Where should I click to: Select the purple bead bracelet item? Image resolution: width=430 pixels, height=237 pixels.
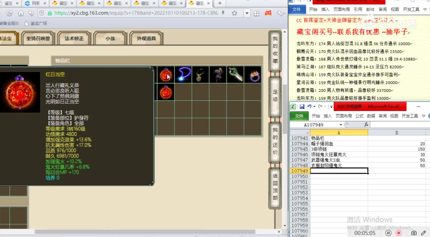coord(253,75)
